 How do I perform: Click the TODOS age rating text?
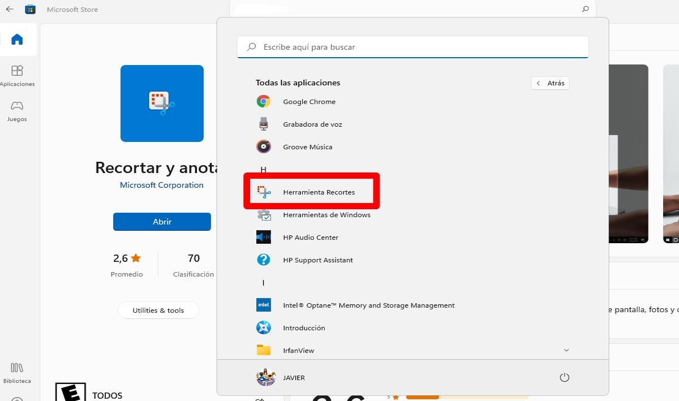point(108,396)
